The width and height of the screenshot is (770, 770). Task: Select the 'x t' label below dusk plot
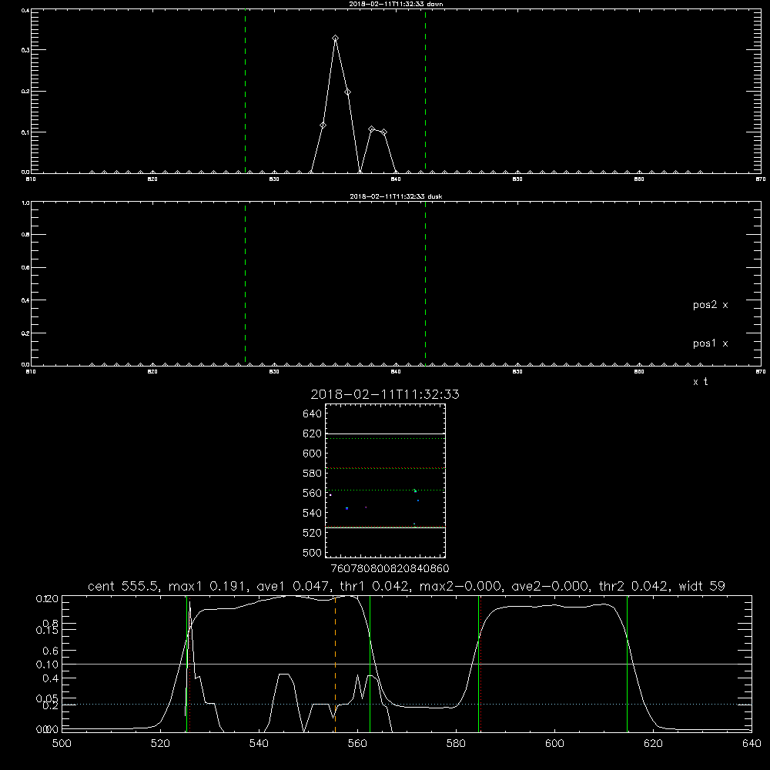click(x=700, y=382)
